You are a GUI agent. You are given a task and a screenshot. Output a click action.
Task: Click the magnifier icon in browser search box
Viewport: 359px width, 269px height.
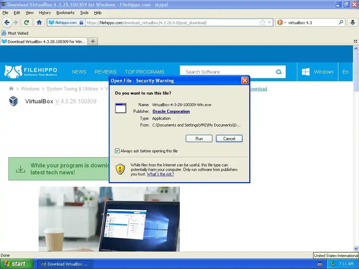[x=341, y=22]
